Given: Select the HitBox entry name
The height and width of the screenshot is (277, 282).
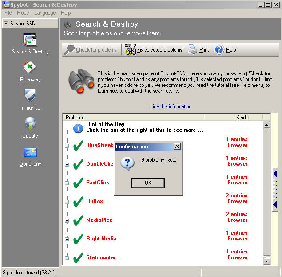Looking at the screenshot, I should [x=95, y=201].
